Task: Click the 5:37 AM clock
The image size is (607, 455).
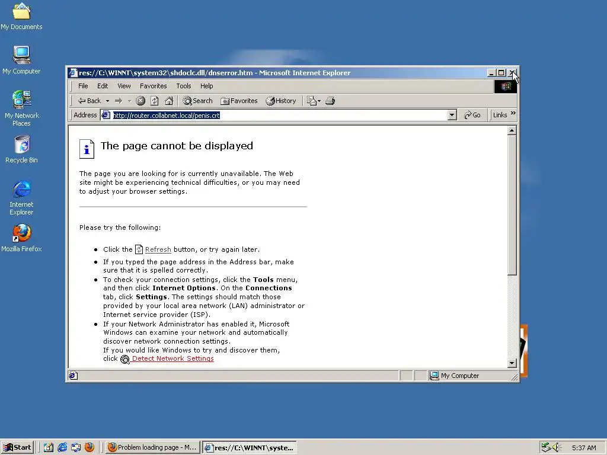Action: pyautogui.click(x=584, y=448)
